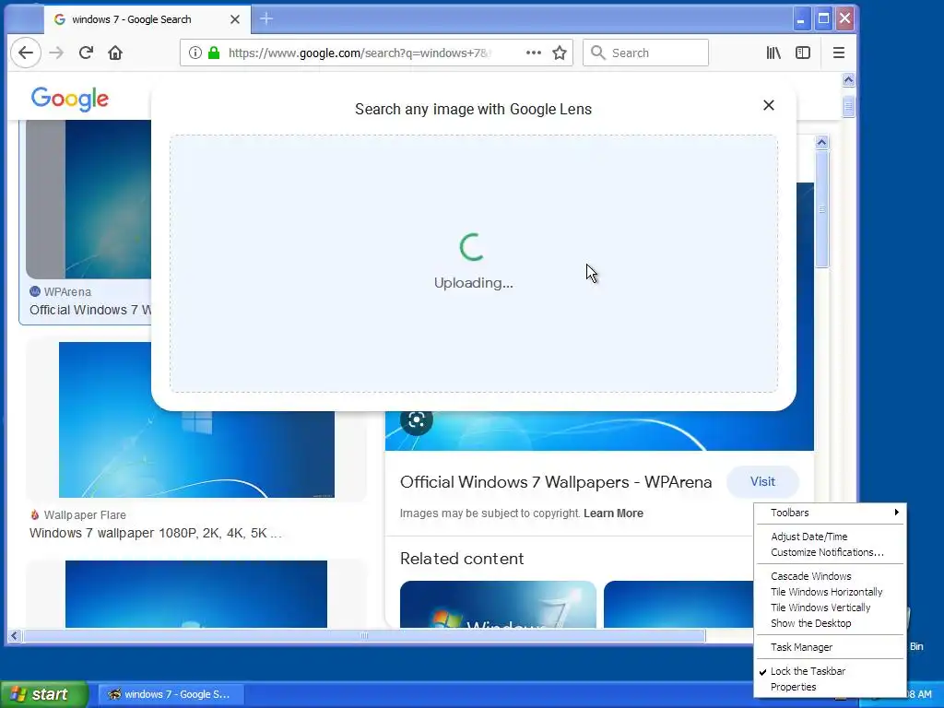Click the Related content heading
944x708 pixels.
(x=462, y=559)
